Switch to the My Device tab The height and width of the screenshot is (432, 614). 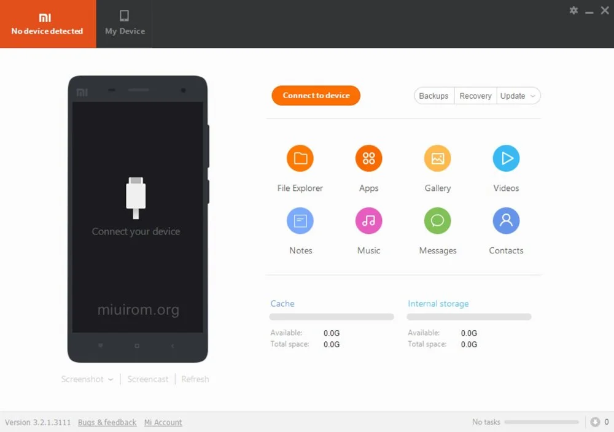[125, 24]
